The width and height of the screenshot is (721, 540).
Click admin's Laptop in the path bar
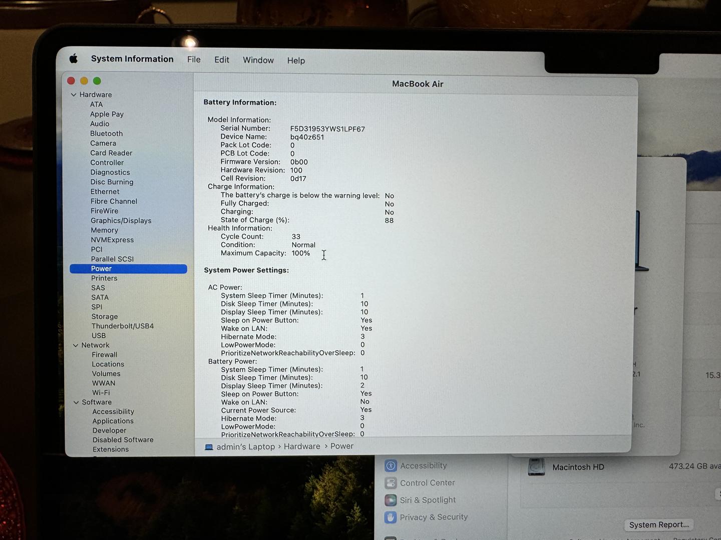246,446
